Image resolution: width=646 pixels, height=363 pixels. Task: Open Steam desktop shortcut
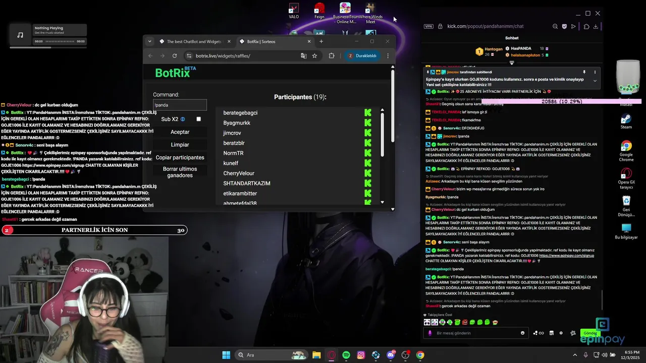(x=626, y=122)
